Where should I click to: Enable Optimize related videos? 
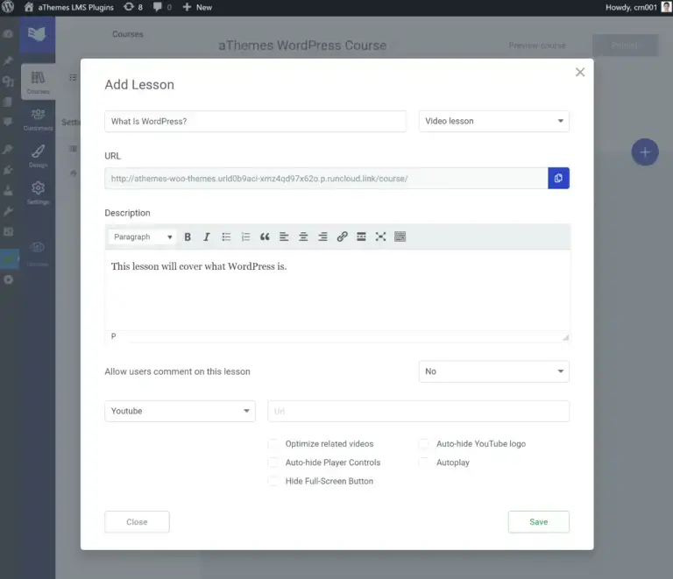pyautogui.click(x=273, y=443)
